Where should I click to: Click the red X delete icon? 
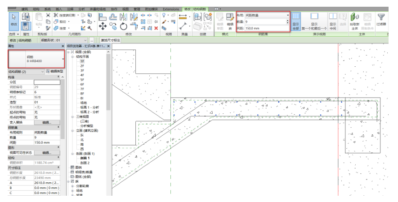coord(156,28)
